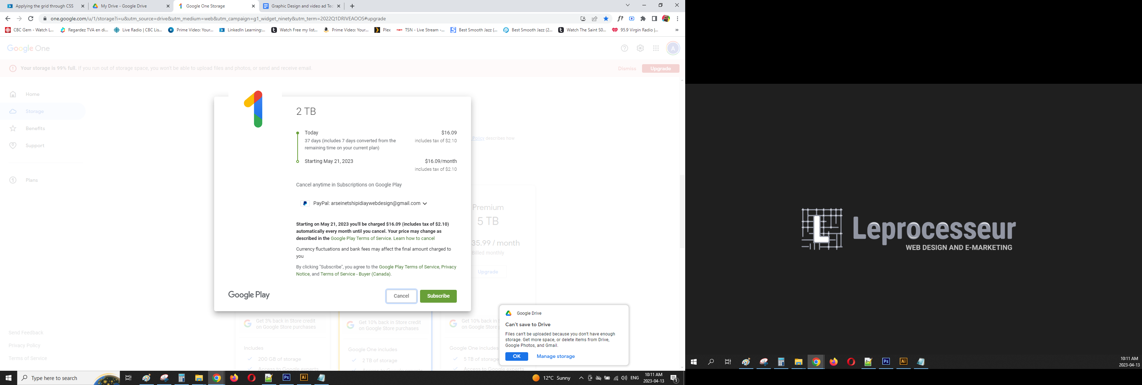Expand the bookmarks bar overflow chevron
This screenshot has height=385, width=1142.
point(677,30)
